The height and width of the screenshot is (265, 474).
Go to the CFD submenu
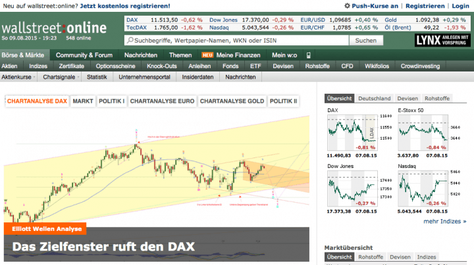click(347, 66)
